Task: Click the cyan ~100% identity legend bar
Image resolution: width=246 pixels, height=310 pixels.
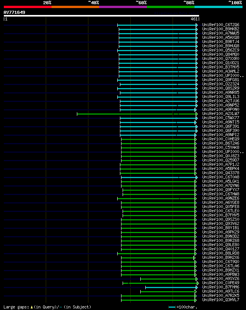Action: pos(219,7)
